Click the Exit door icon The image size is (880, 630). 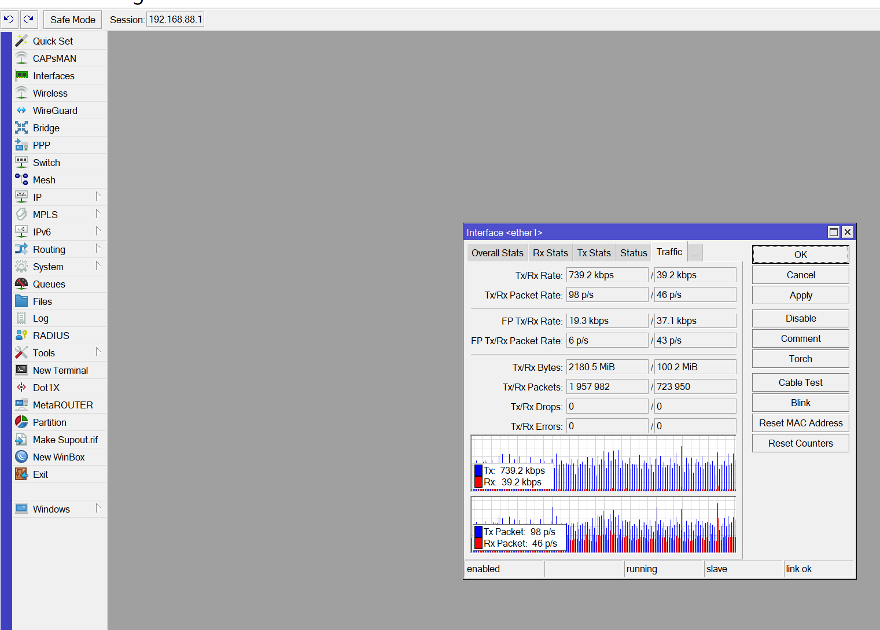21,474
